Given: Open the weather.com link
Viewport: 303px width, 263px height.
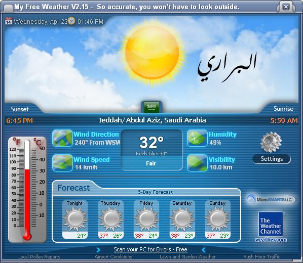Looking at the screenshot, I should (271, 240).
